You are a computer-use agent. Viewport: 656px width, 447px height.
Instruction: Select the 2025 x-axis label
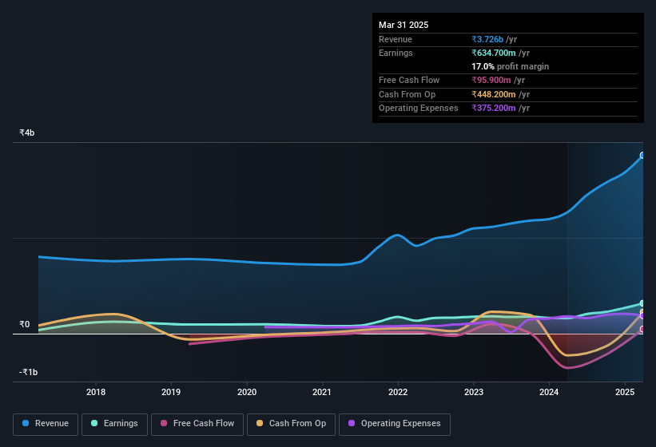point(625,392)
